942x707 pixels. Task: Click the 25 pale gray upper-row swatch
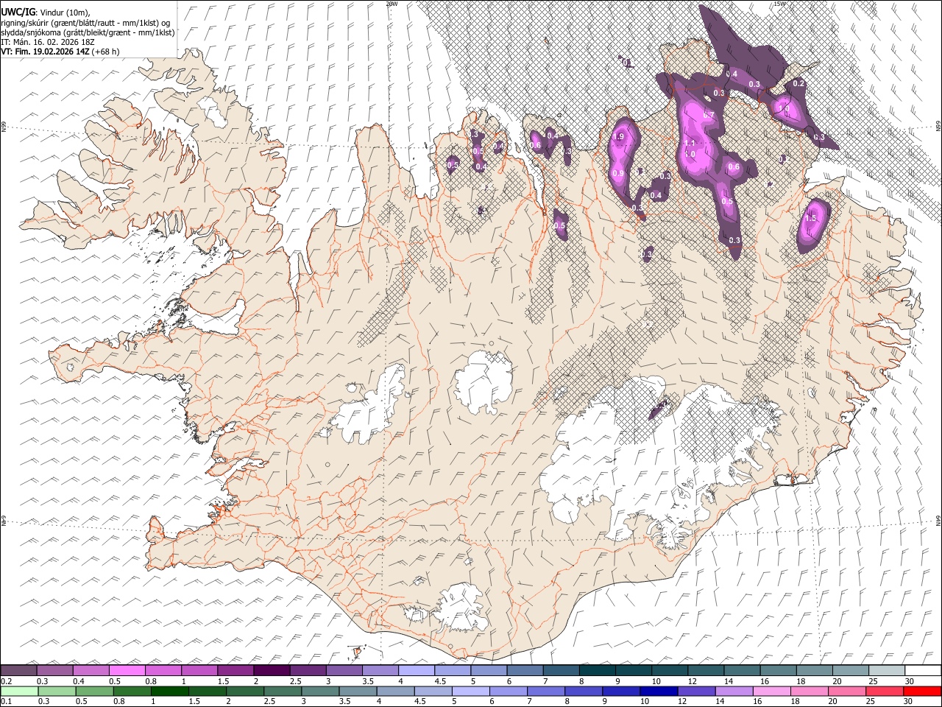click(x=887, y=670)
